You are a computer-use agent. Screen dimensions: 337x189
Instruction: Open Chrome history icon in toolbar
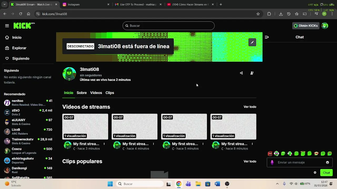[x=289, y=14]
